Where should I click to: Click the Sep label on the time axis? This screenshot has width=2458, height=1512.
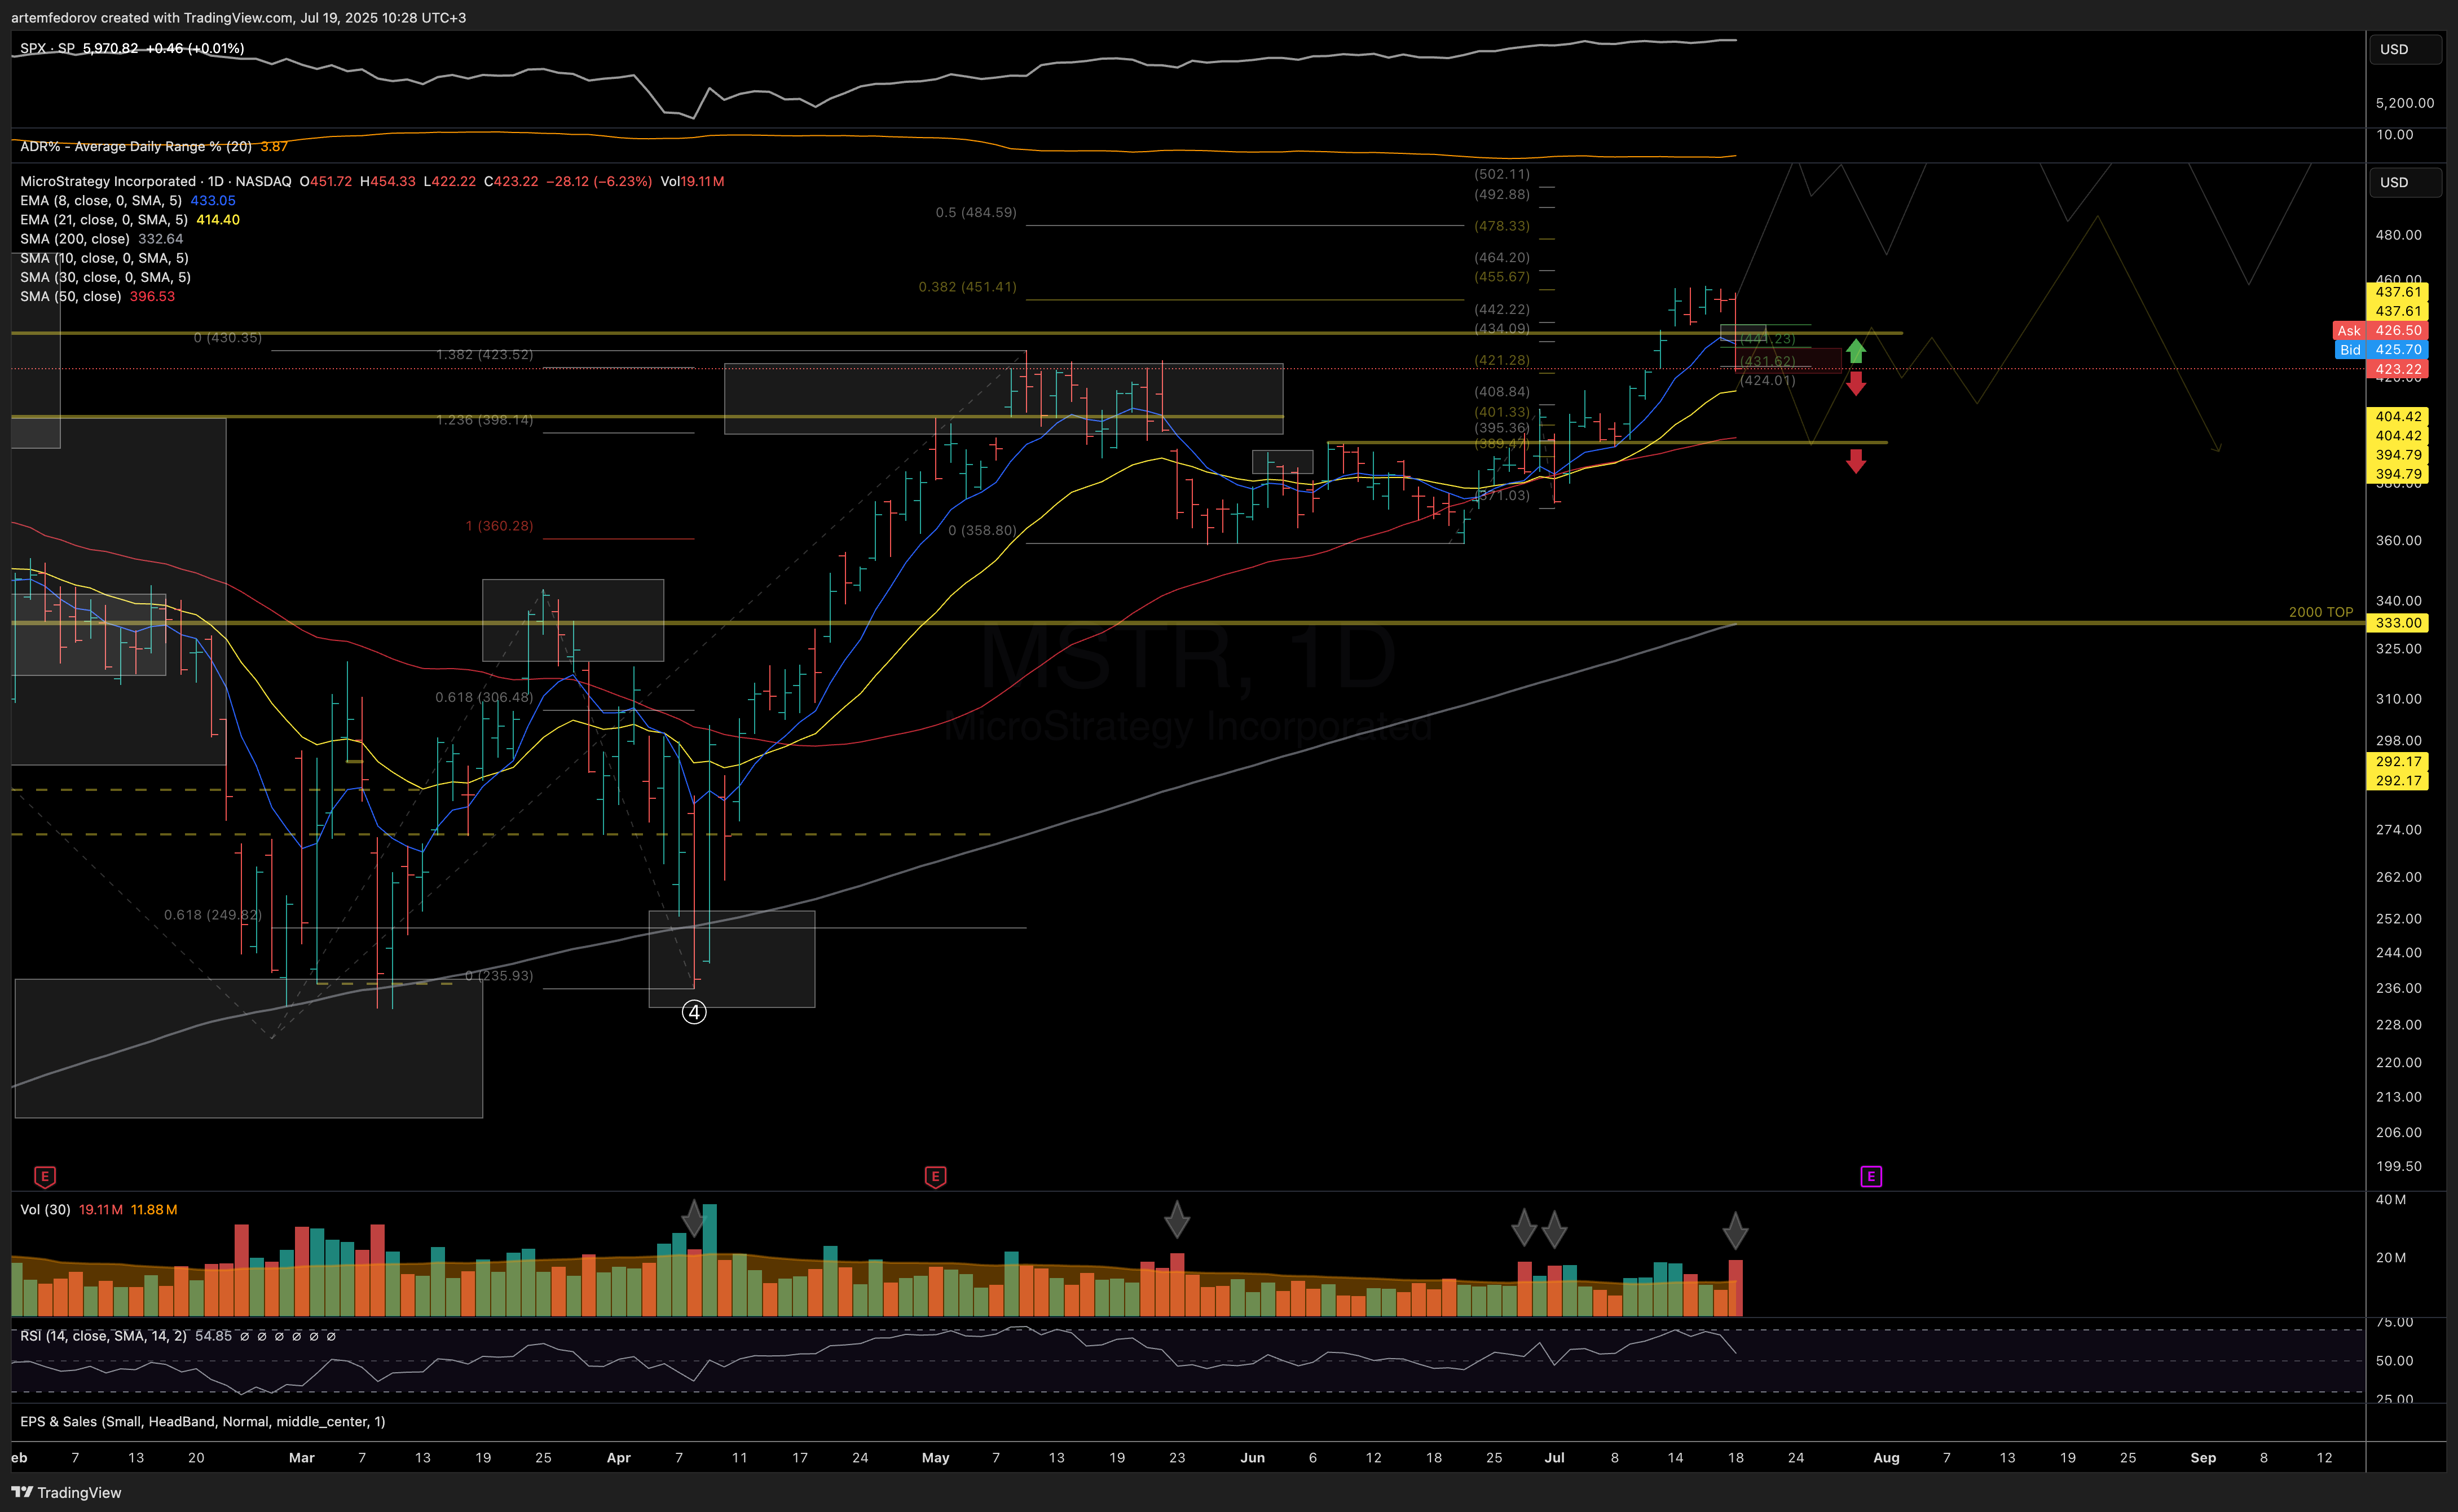tap(2203, 1457)
